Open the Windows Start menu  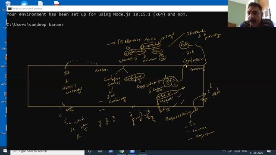tap(5, 151)
